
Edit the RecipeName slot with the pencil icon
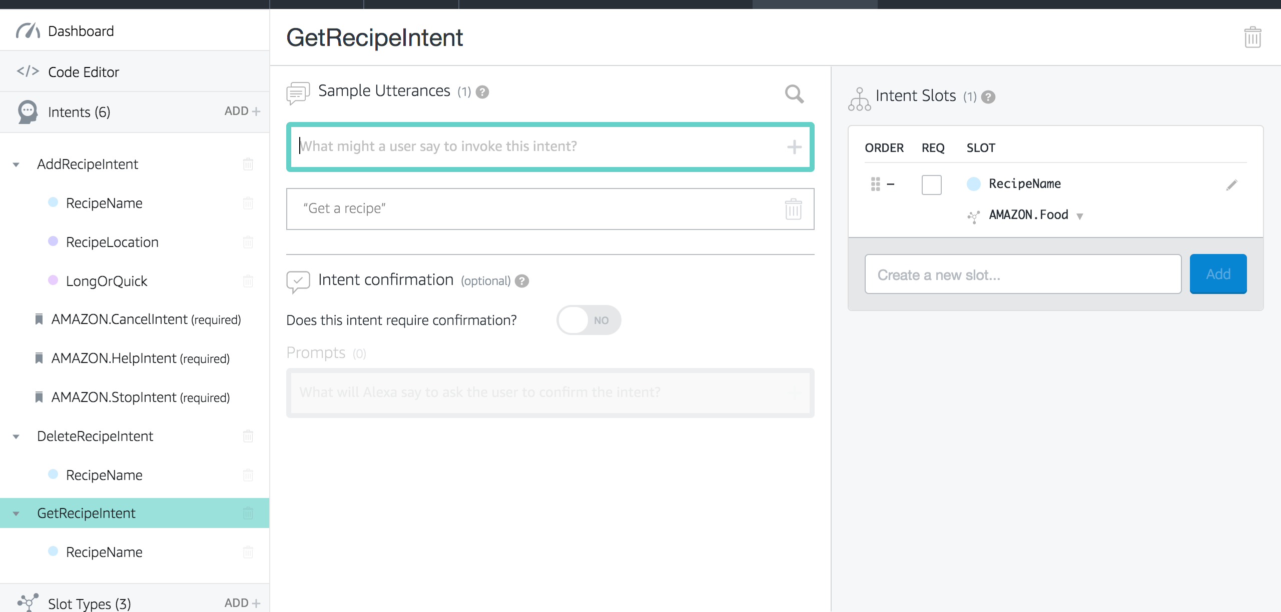1233,184
